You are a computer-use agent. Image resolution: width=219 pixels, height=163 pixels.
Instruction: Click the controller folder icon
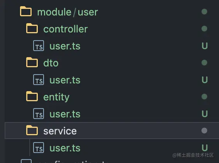pyautogui.click(x=32, y=28)
